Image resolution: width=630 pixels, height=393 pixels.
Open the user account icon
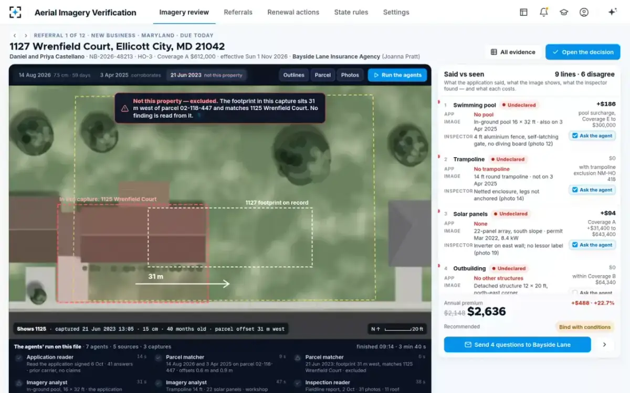click(584, 12)
